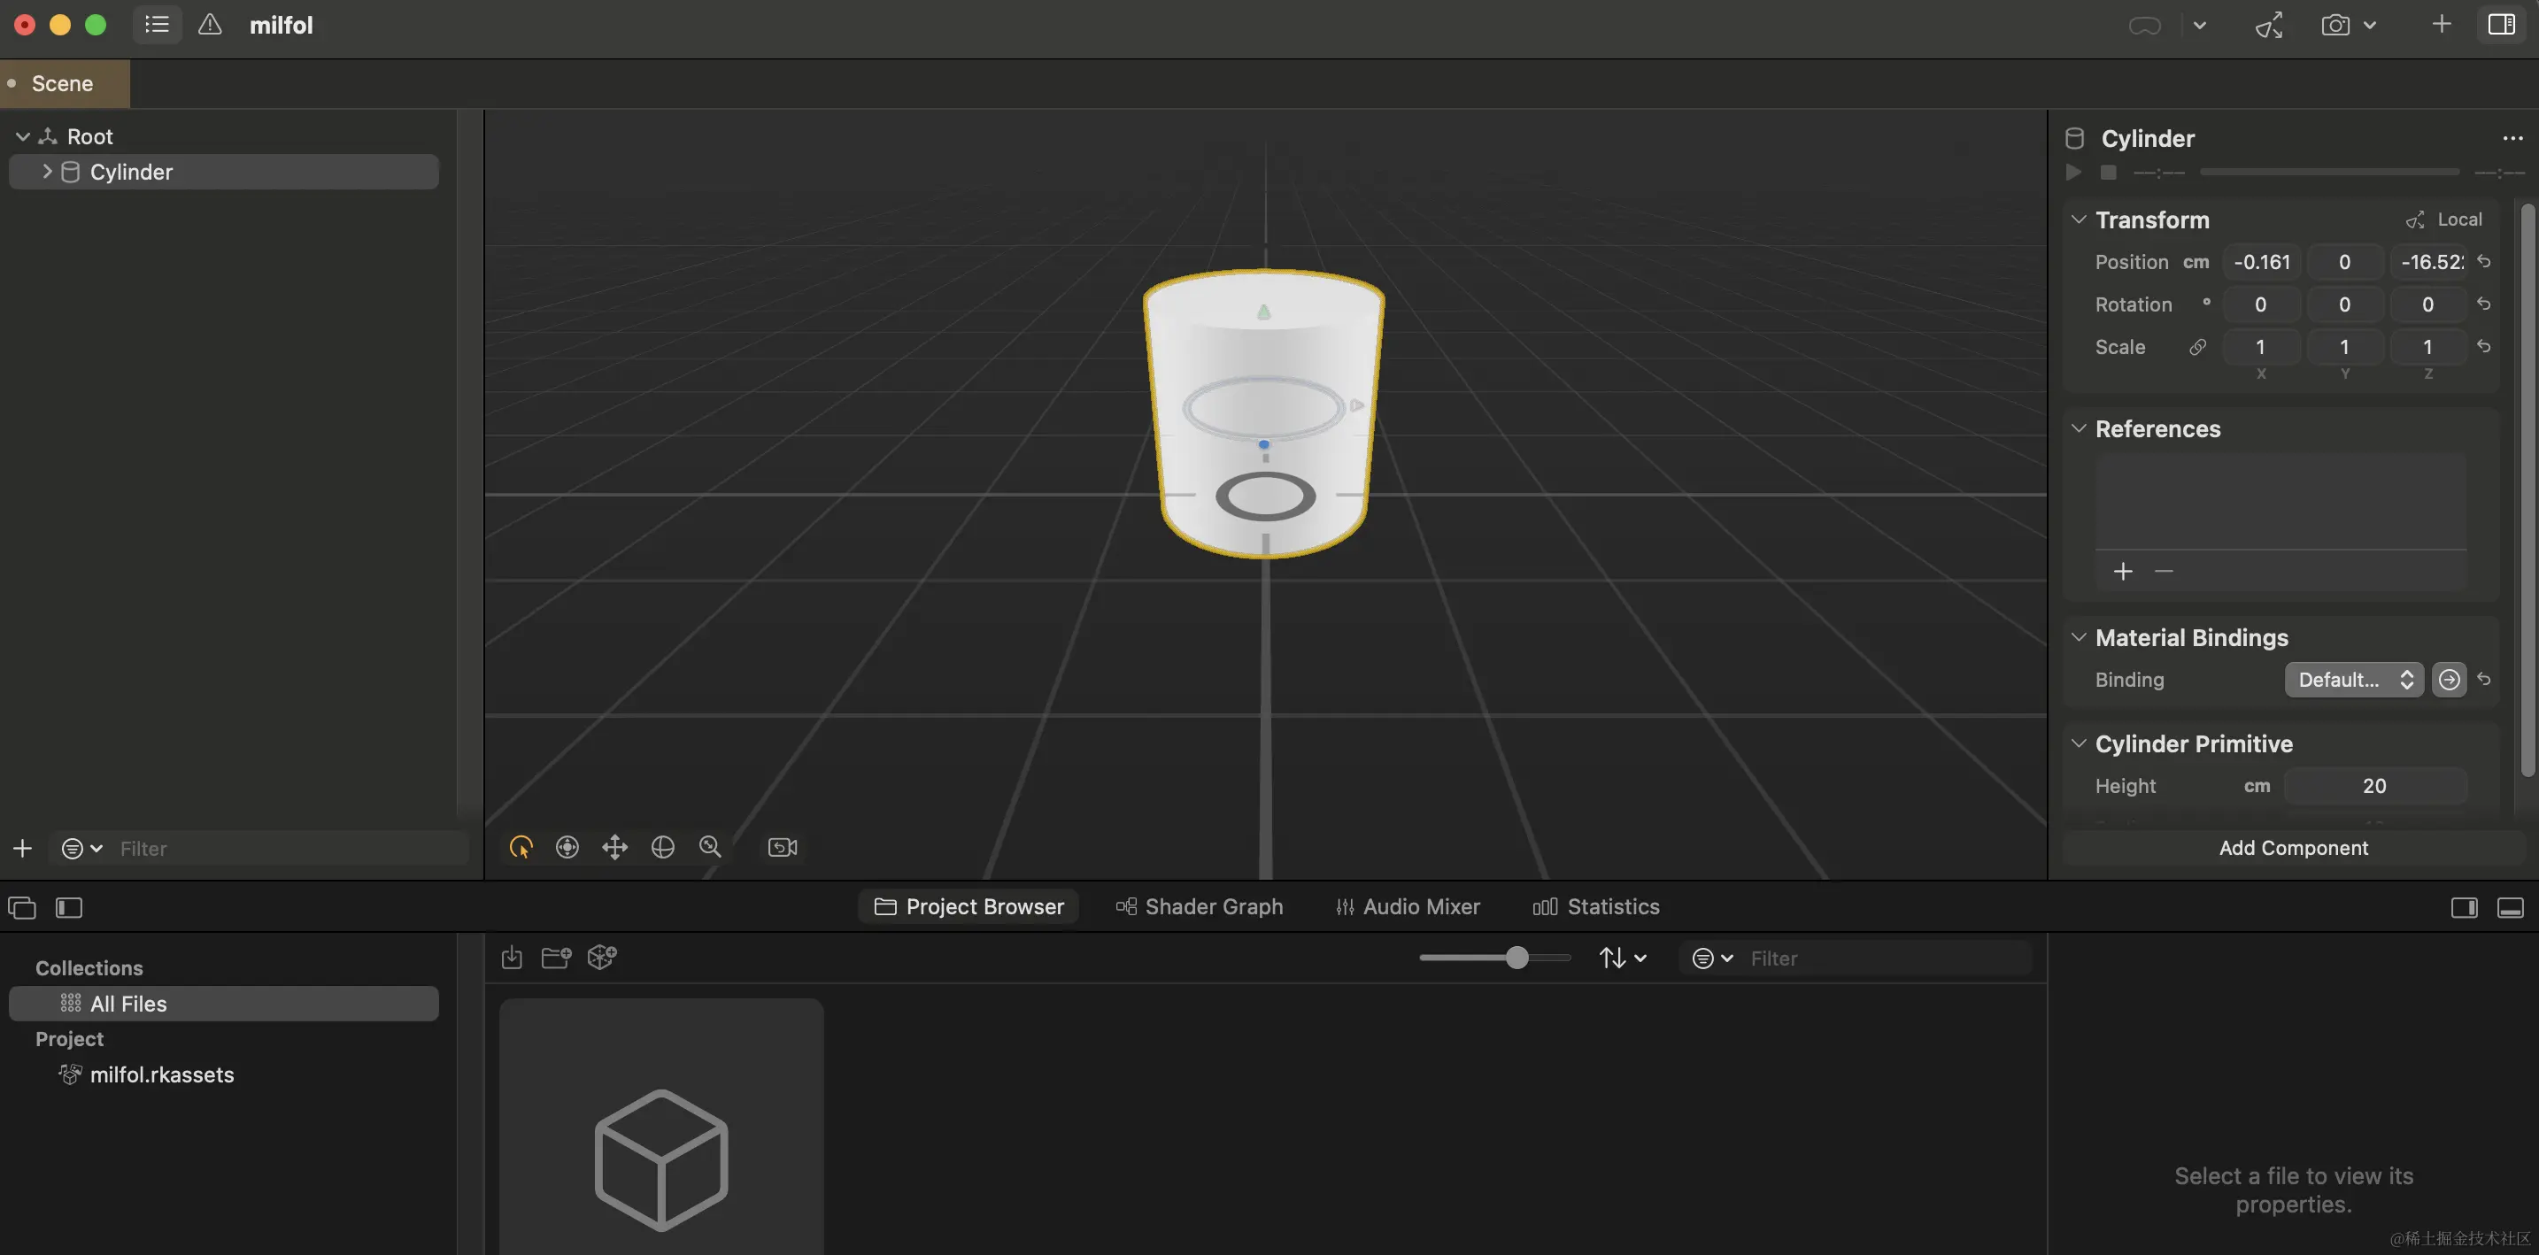Open the Binding Default dropdown

tap(2353, 680)
